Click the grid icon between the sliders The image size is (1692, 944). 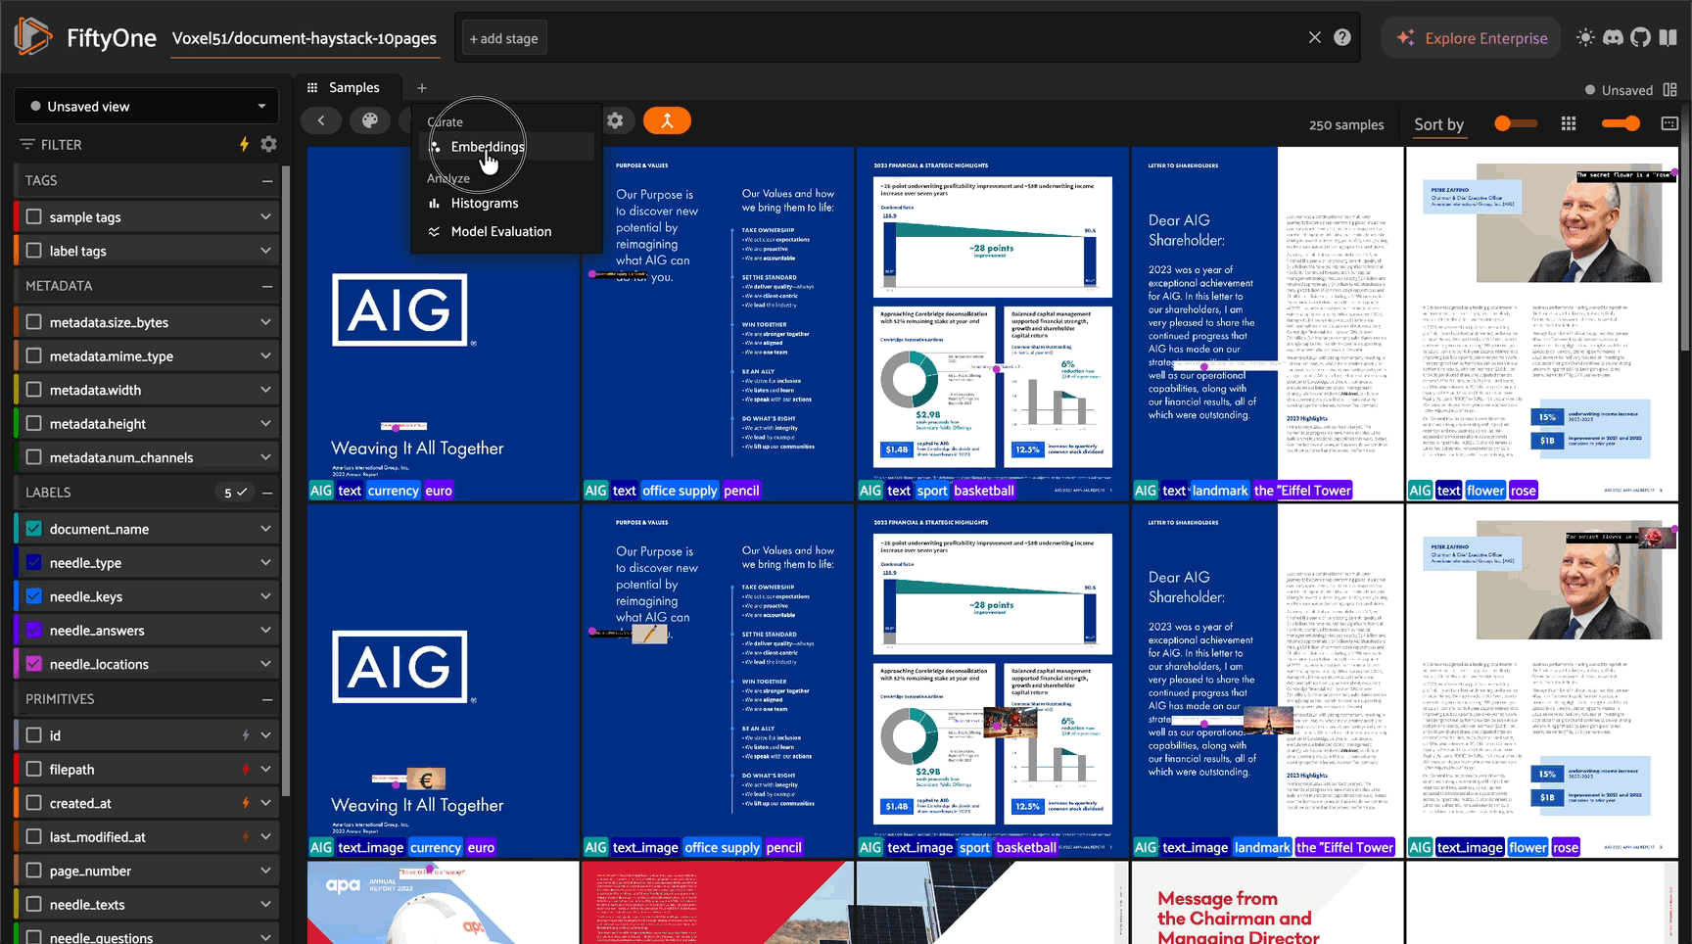pos(1569,123)
